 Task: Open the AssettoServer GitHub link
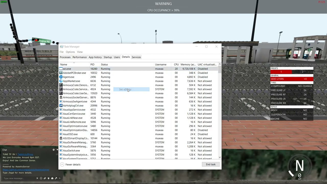pos(26,170)
